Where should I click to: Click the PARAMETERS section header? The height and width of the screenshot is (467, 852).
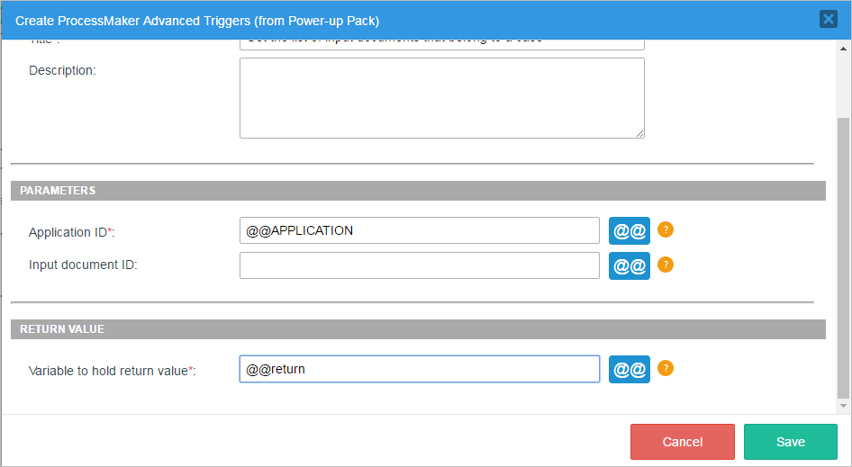(418, 191)
